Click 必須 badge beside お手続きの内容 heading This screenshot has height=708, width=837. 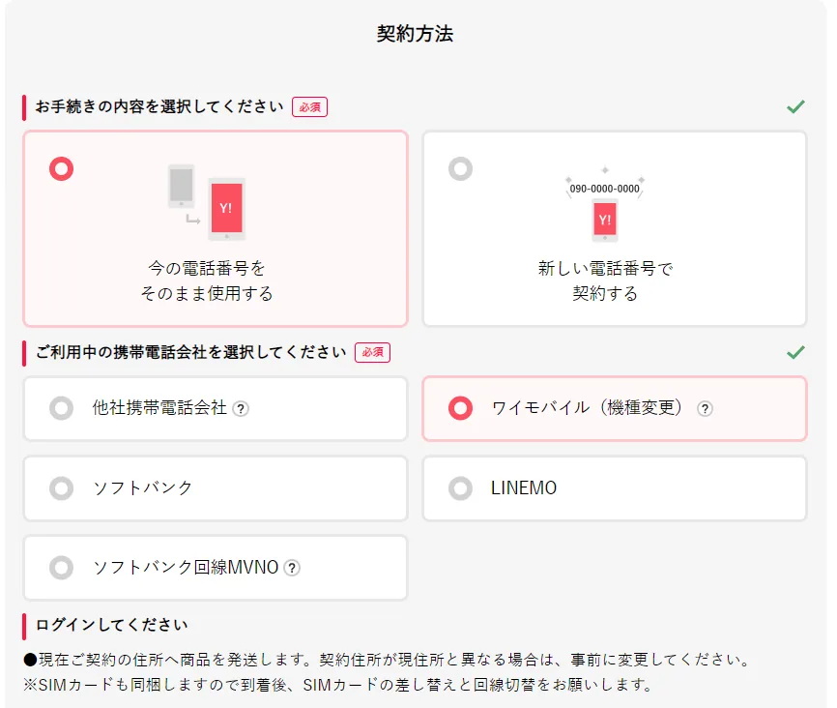(x=309, y=106)
